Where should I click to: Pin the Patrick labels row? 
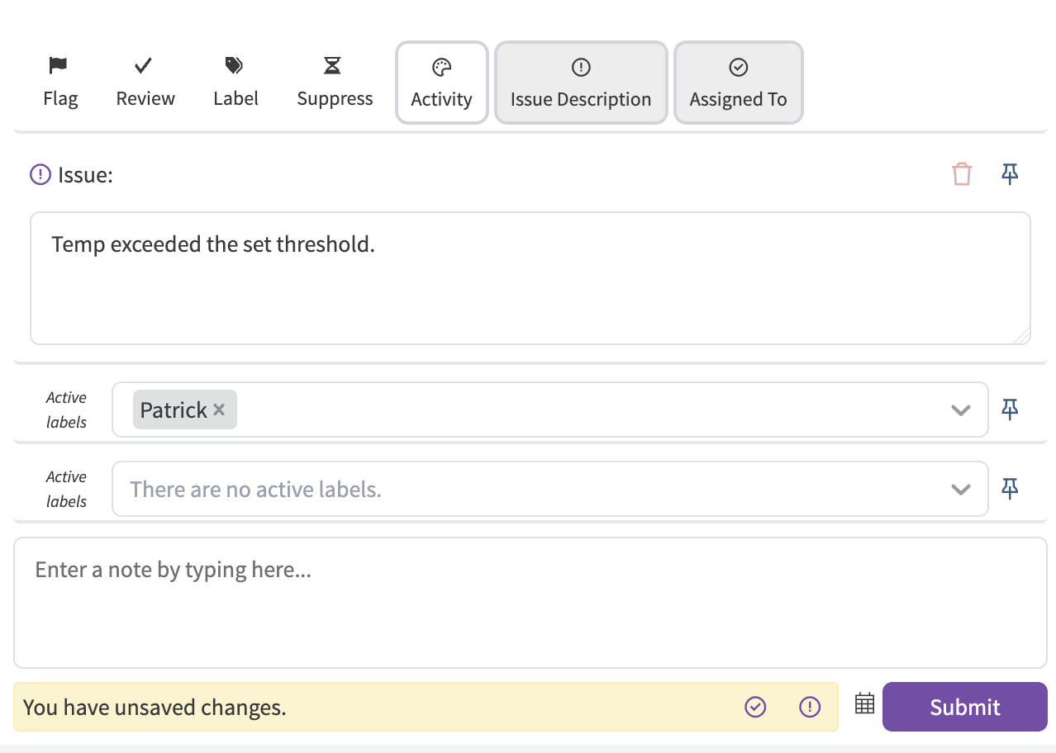[1010, 409]
